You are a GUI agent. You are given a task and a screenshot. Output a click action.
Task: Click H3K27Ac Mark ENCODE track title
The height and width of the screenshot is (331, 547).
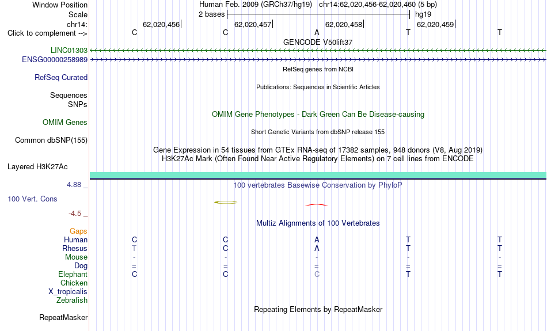point(318,159)
